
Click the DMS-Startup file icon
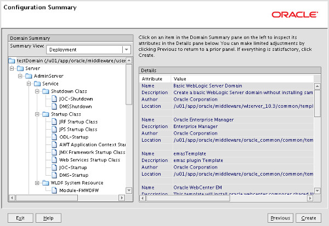[x=54, y=175]
